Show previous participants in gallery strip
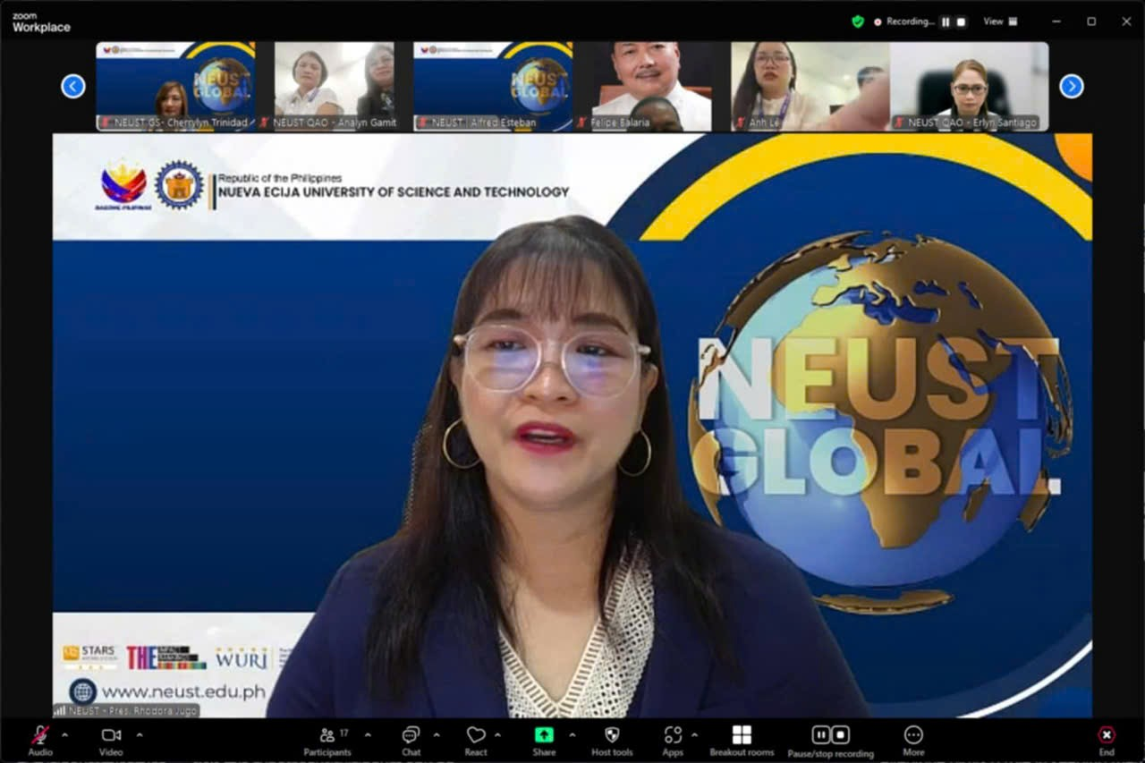Image resolution: width=1145 pixels, height=763 pixels. (73, 87)
